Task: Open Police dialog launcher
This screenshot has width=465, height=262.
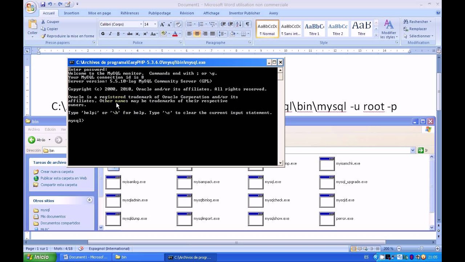Action: pyautogui.click(x=181, y=43)
